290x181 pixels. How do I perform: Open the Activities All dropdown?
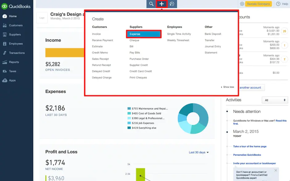[275, 100]
